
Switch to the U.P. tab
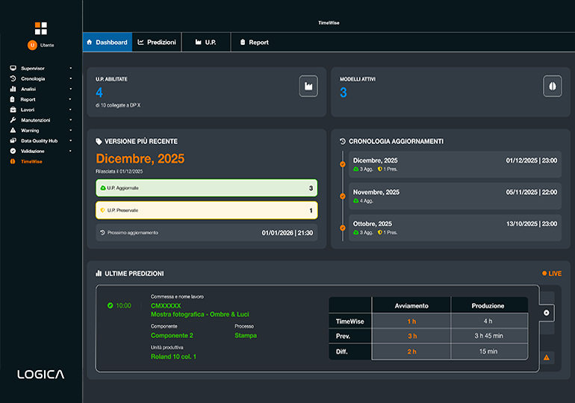click(x=206, y=42)
